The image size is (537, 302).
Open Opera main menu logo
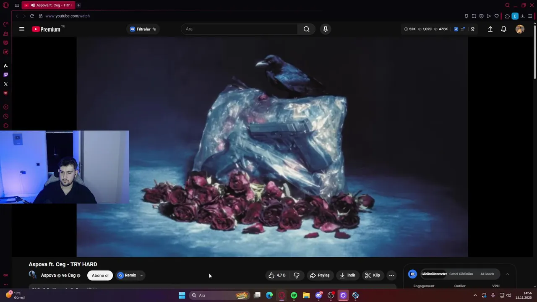[5, 5]
